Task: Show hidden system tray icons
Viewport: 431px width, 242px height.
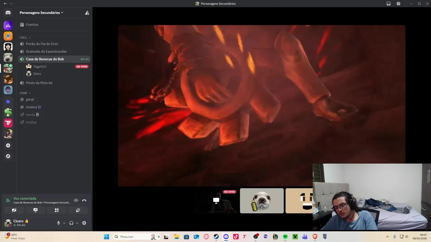Action: (387, 237)
